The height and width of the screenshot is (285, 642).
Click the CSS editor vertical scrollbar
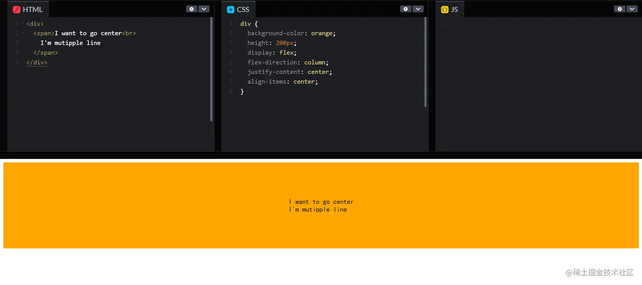(x=425, y=62)
